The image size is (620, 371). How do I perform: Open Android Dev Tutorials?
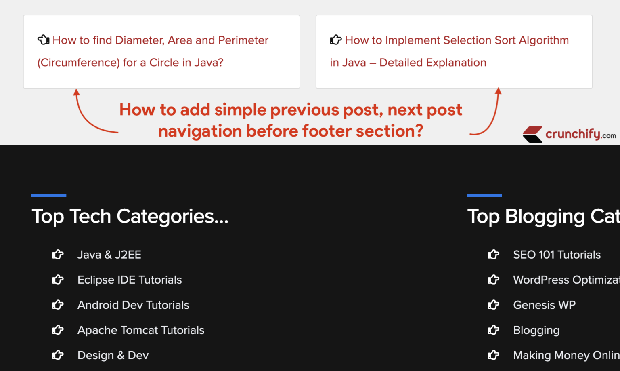point(133,305)
